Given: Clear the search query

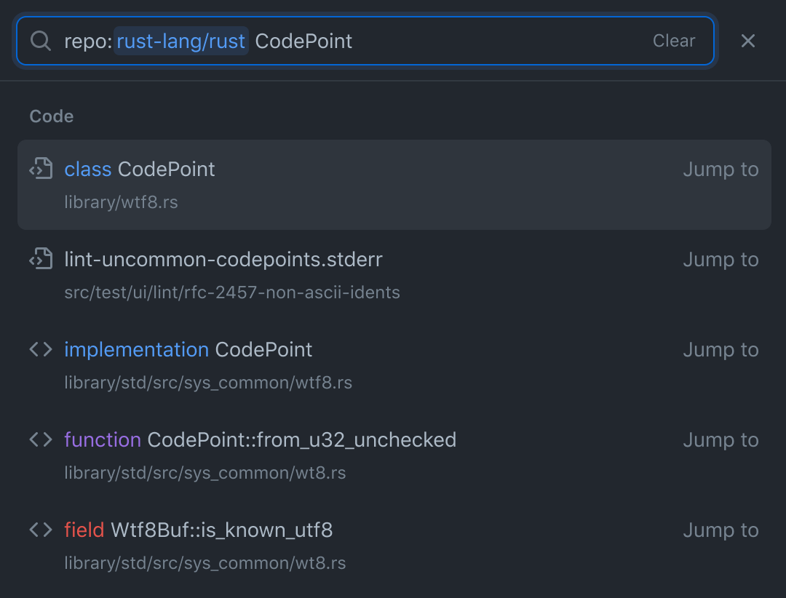Looking at the screenshot, I should coord(673,41).
